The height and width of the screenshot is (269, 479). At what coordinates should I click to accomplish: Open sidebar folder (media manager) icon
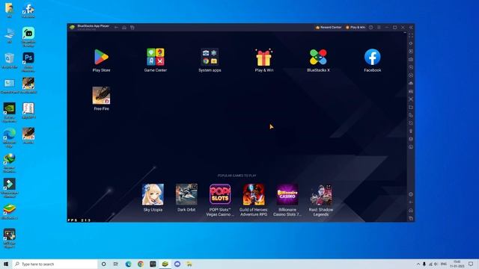(x=411, y=108)
